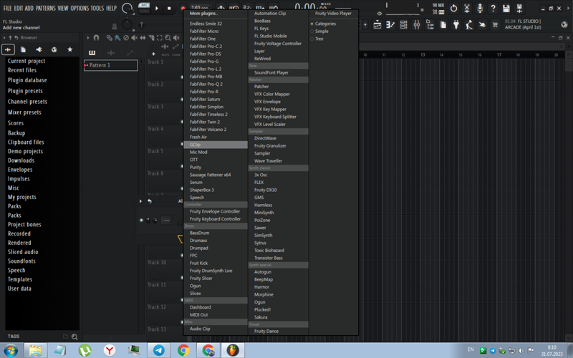Expand Plugin database folder in Browser

[x=27, y=80]
